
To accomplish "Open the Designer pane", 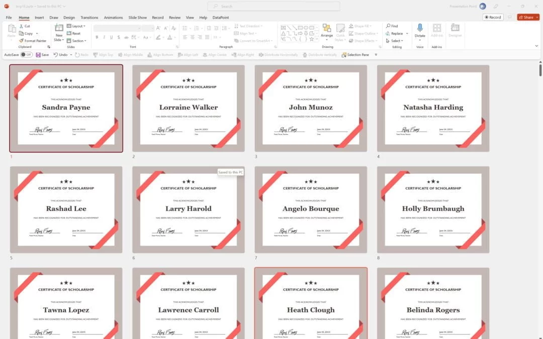I will click(x=455, y=31).
